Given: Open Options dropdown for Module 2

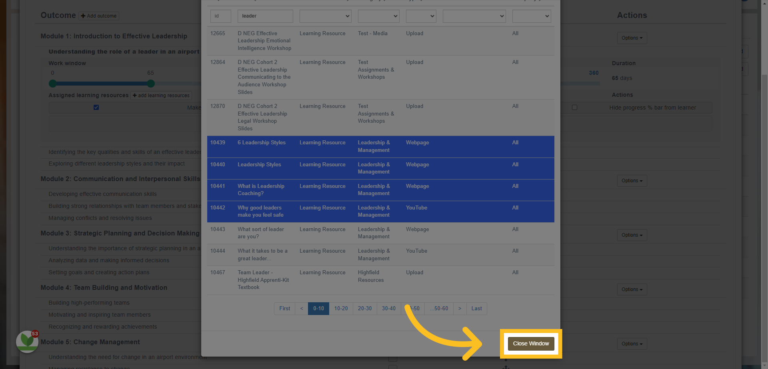Looking at the screenshot, I should 632,181.
